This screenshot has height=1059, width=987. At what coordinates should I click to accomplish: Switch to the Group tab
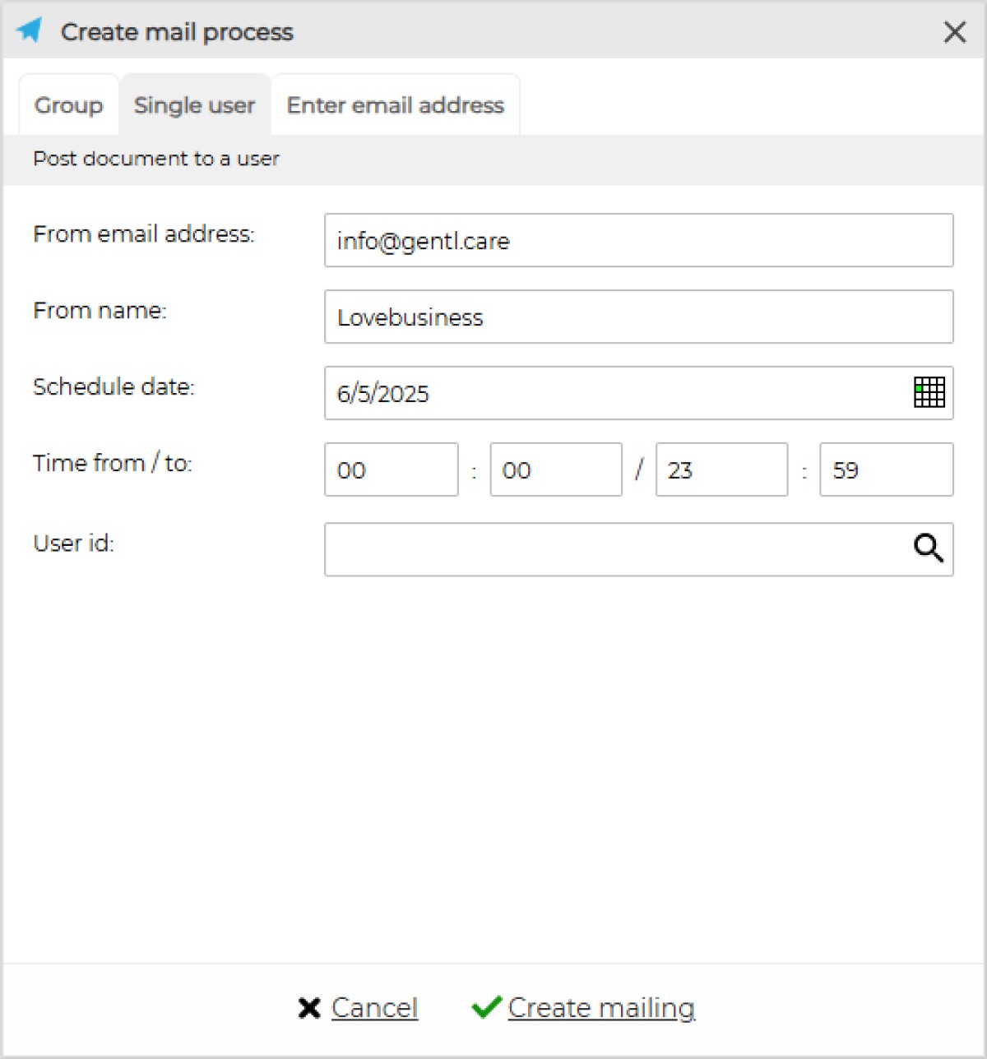pos(68,105)
